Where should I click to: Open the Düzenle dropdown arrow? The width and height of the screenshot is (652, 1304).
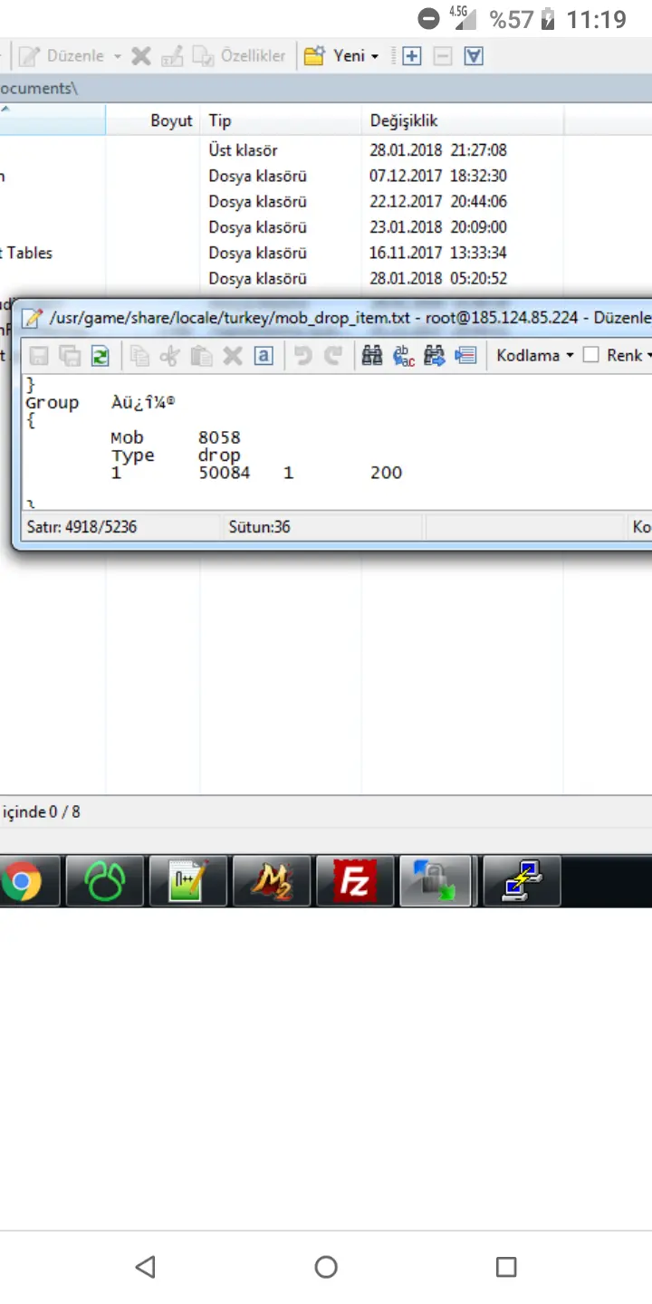point(117,56)
